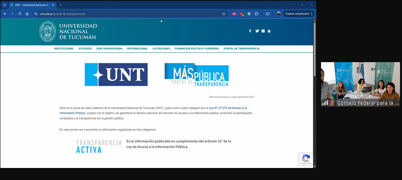Open the Licitaciones menu item
Viewport: 402px width, 180px height.
click(161, 49)
